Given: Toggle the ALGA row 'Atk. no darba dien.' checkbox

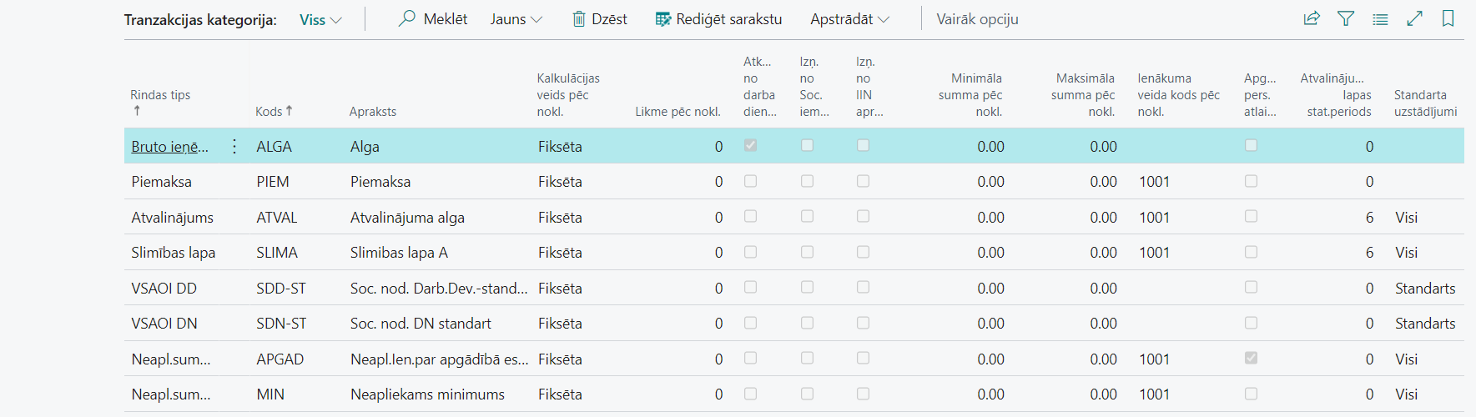Looking at the screenshot, I should 751,145.
